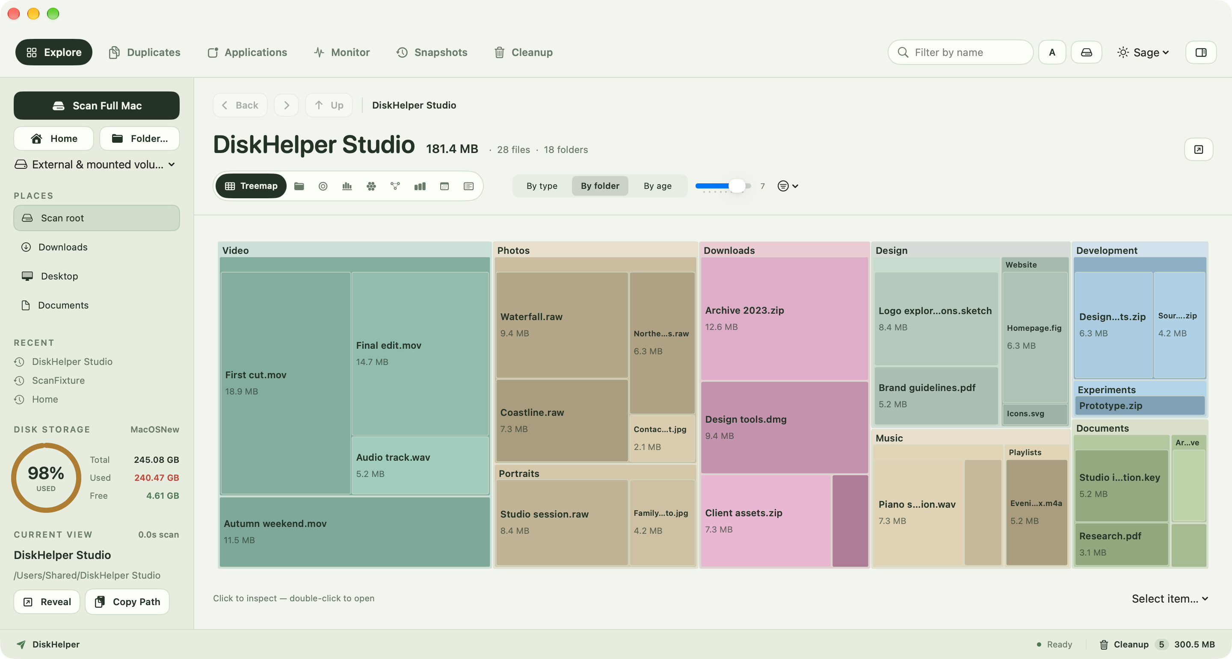Click the Home scan button
Image resolution: width=1232 pixels, height=659 pixels.
53,138
